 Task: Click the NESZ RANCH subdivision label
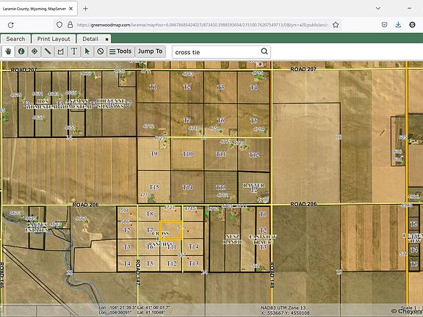[232, 239]
